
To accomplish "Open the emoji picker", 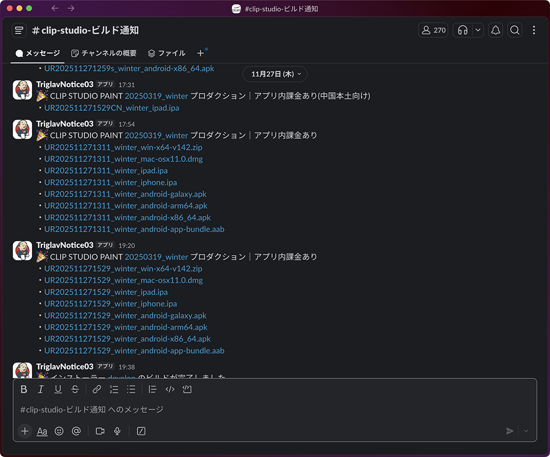I will (59, 431).
